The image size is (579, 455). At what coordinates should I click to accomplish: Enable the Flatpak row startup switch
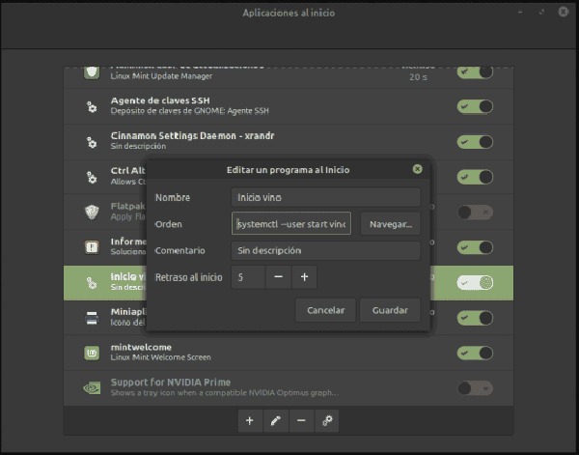[x=475, y=213]
